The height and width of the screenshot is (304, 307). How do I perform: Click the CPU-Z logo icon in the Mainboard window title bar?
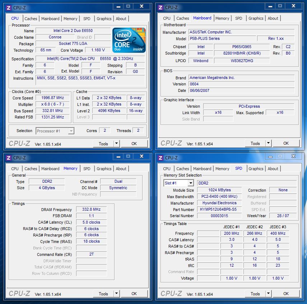point(161,8)
